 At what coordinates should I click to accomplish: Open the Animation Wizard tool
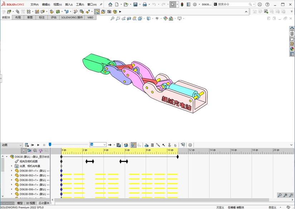pos(126,145)
